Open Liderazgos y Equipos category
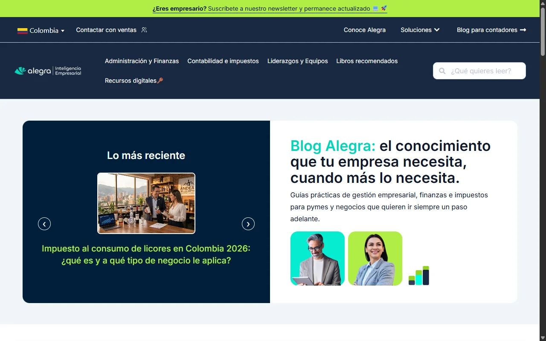 pyautogui.click(x=298, y=61)
